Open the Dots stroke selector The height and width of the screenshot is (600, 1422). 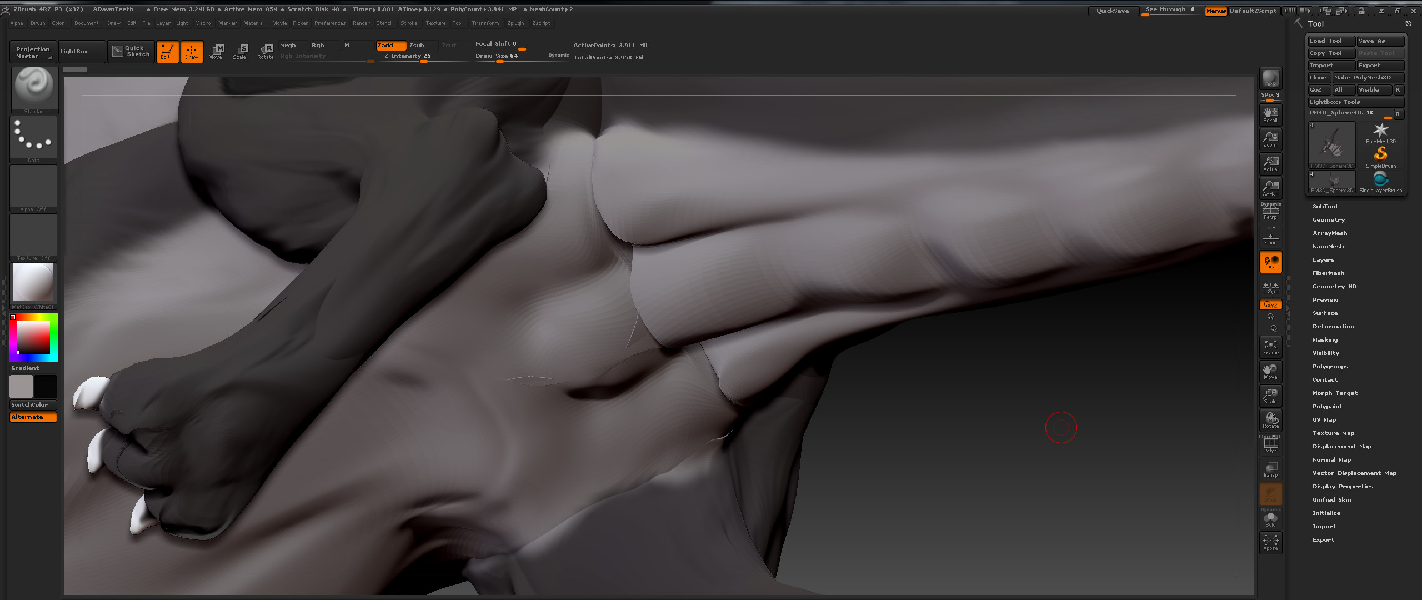pyautogui.click(x=33, y=139)
